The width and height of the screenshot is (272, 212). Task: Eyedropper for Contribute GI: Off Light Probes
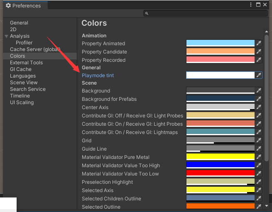point(259,115)
